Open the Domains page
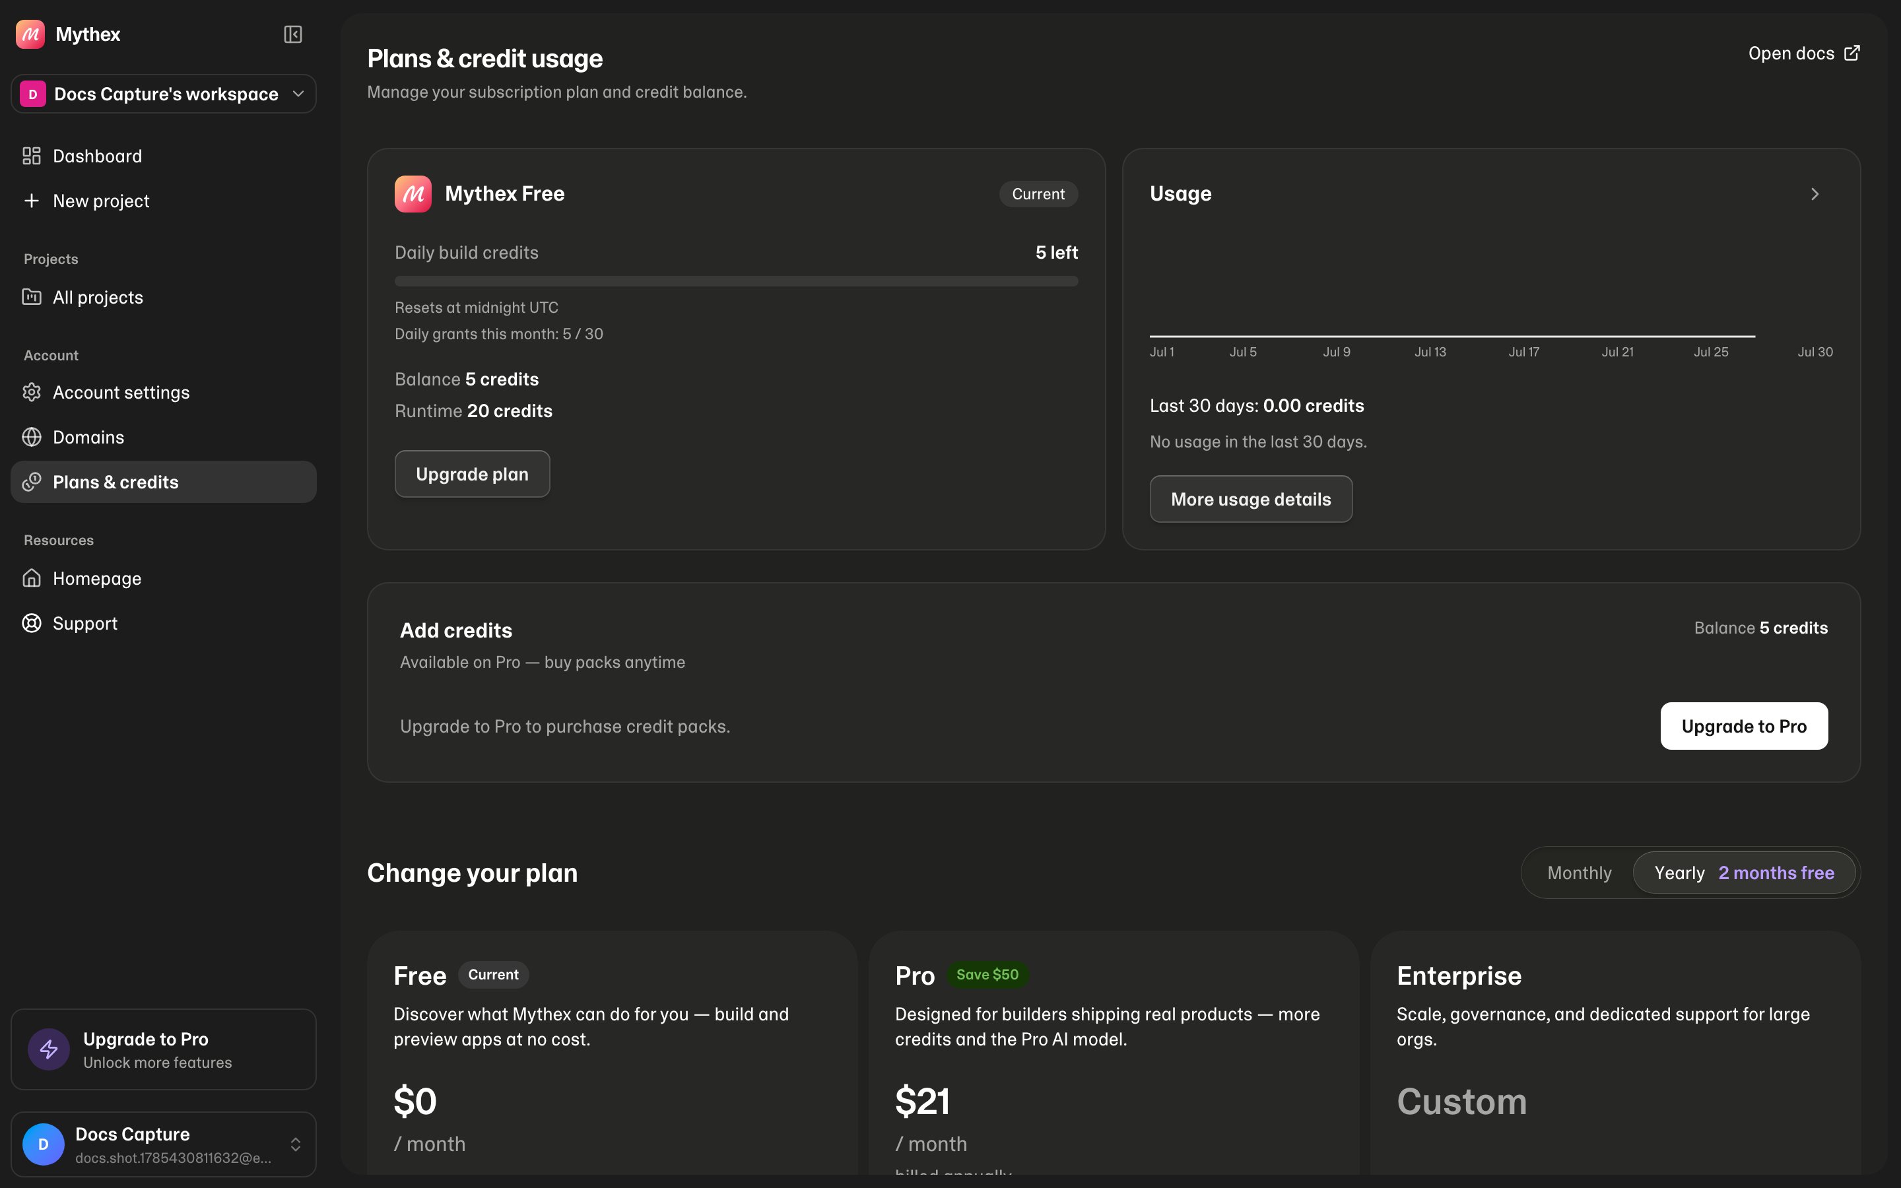The width and height of the screenshot is (1901, 1188). [164, 437]
